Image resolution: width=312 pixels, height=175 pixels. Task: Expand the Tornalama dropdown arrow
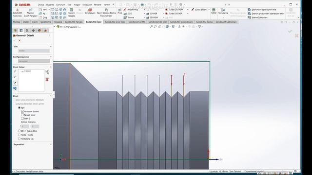pyautogui.click(x=223, y=17)
